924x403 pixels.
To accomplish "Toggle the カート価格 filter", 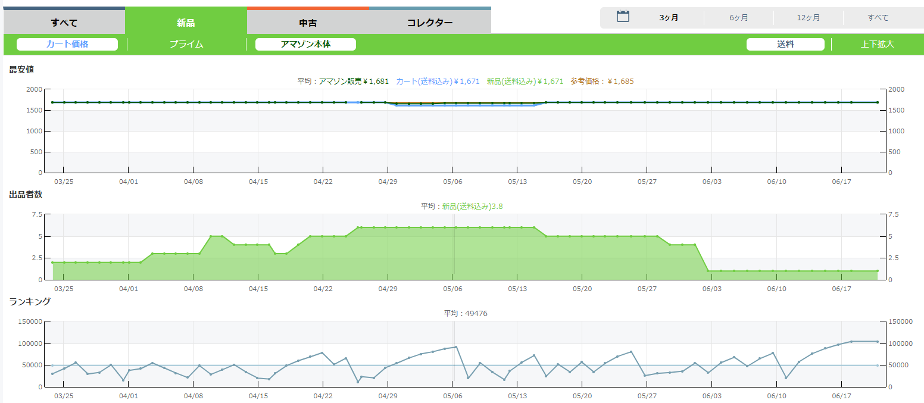I will (67, 44).
